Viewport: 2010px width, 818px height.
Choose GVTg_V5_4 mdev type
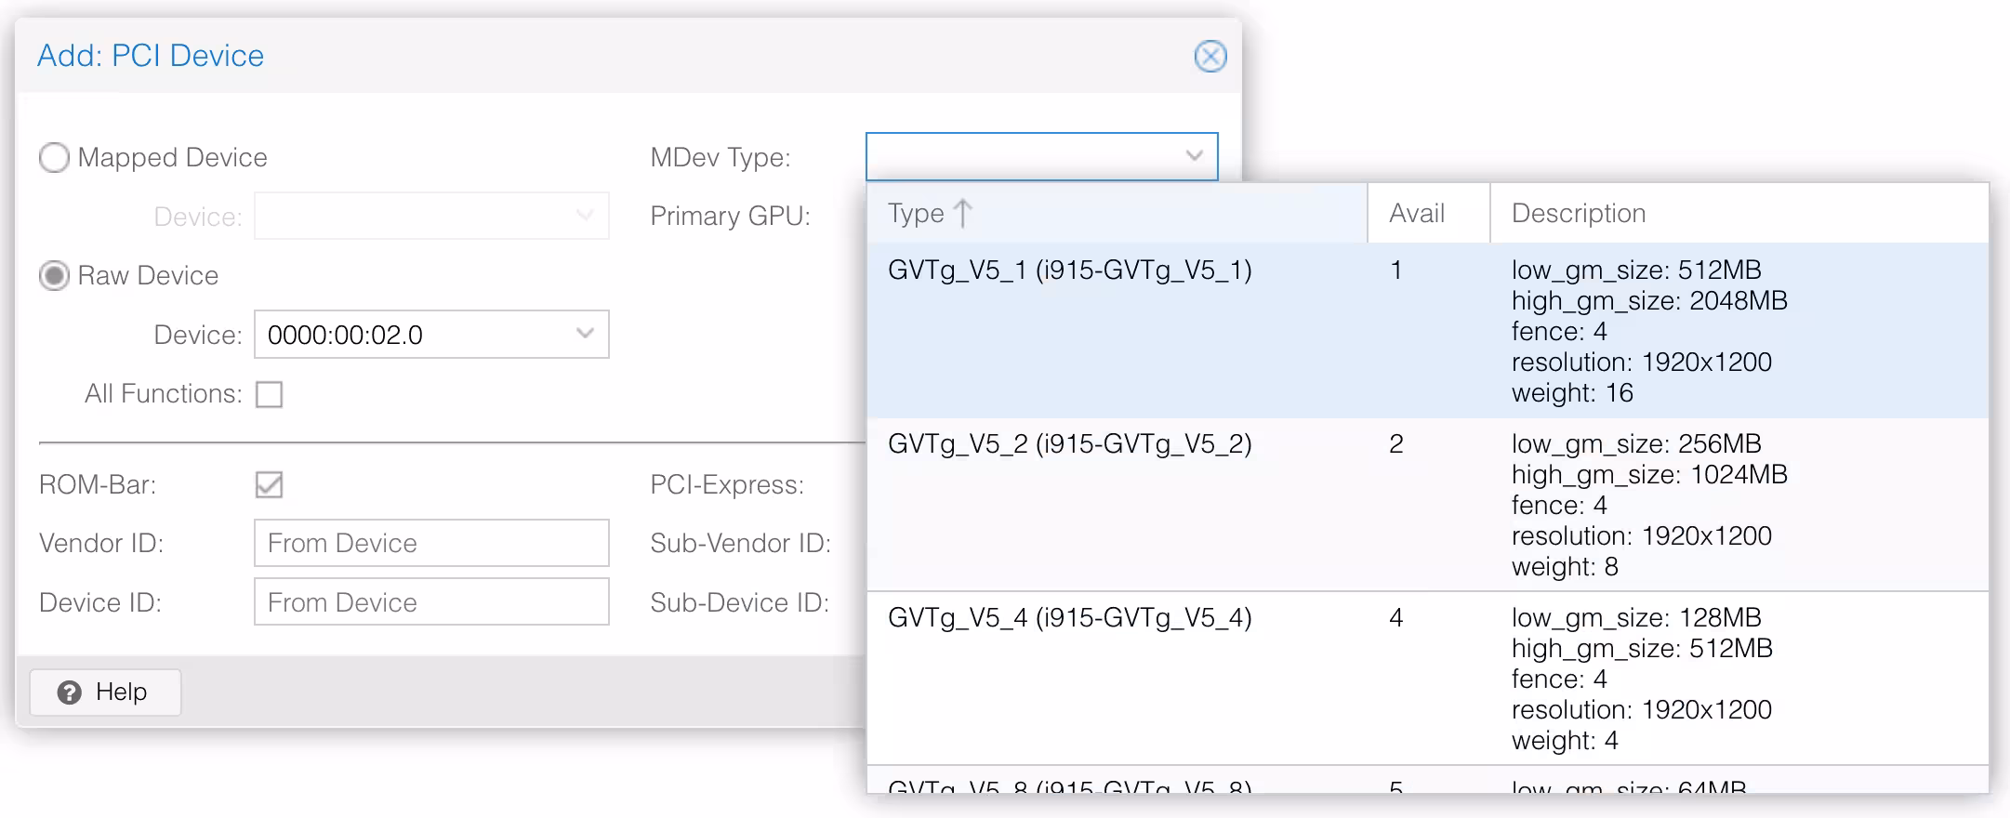1069,618
